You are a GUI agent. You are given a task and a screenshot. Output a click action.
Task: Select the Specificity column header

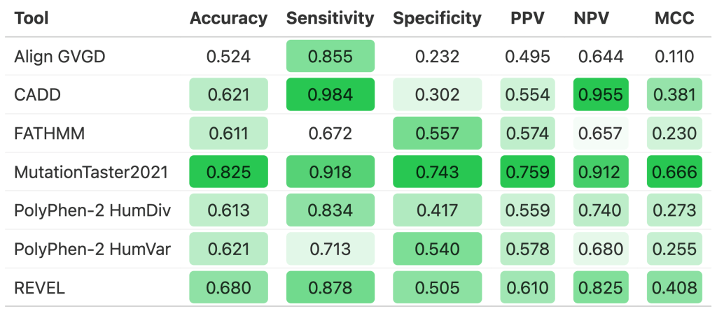click(x=438, y=18)
